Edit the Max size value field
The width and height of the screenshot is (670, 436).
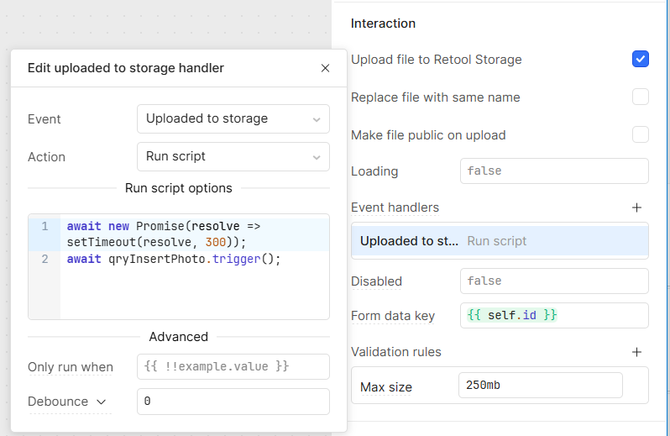540,386
